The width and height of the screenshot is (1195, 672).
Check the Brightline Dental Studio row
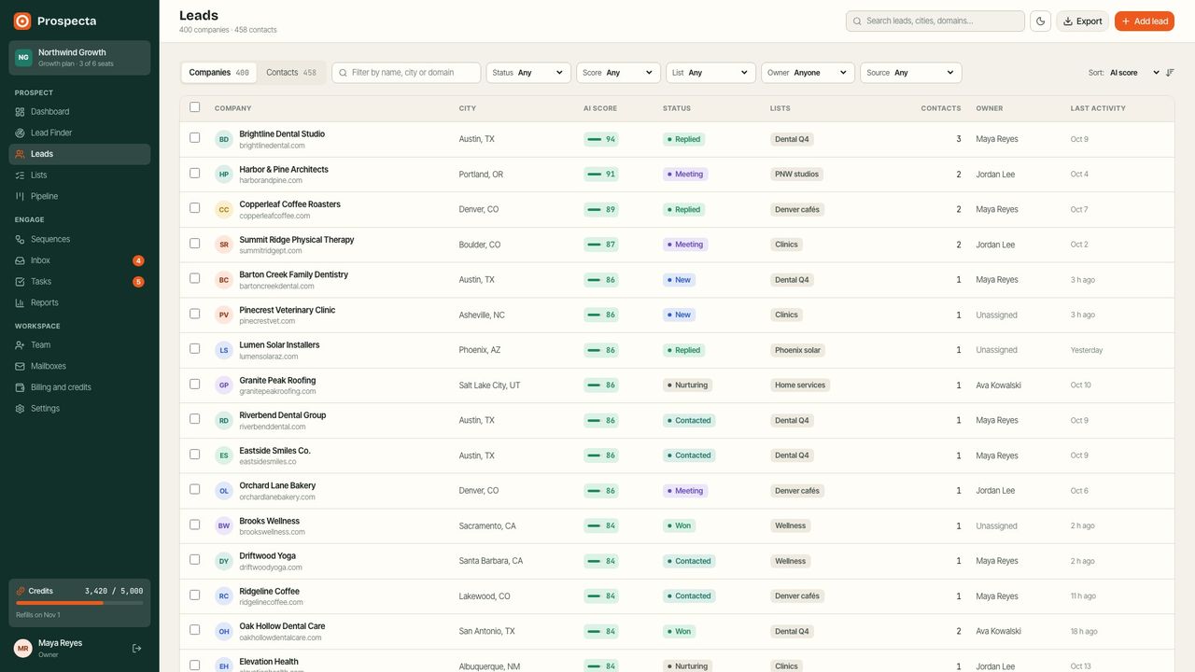[x=195, y=138]
